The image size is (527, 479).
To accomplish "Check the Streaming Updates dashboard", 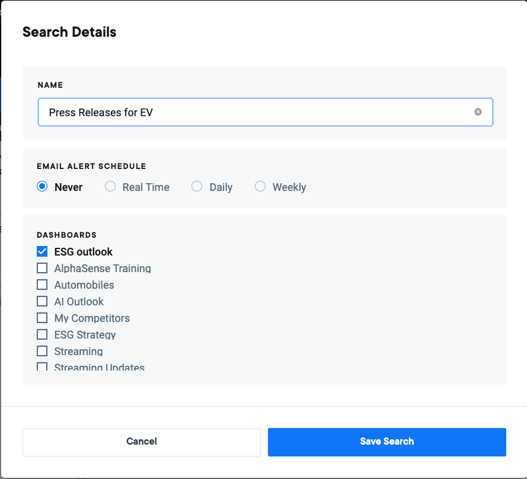I will coord(42,366).
